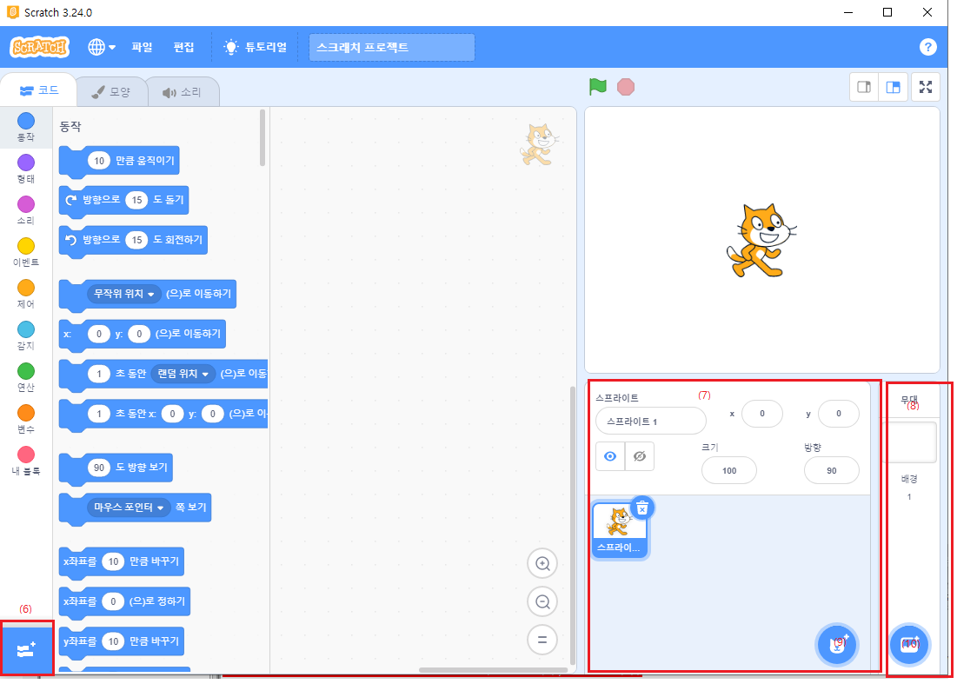Select the 연산 operators category
Image resolution: width=957 pixels, height=684 pixels.
click(x=25, y=377)
